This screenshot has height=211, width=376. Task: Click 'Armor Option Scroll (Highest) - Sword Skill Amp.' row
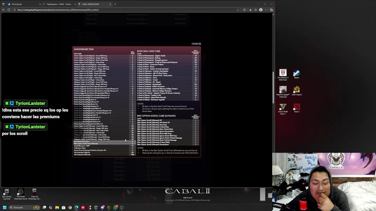coord(104,56)
